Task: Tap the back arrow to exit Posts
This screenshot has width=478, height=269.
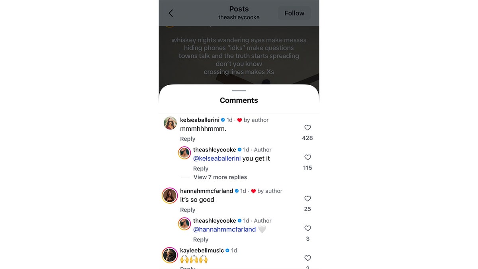Action: (170, 13)
